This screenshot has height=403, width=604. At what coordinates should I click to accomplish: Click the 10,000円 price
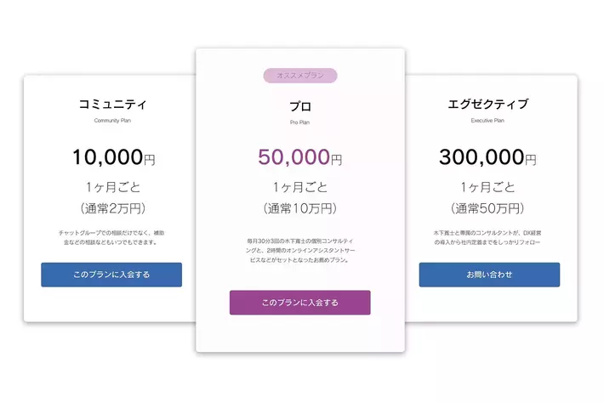(113, 157)
